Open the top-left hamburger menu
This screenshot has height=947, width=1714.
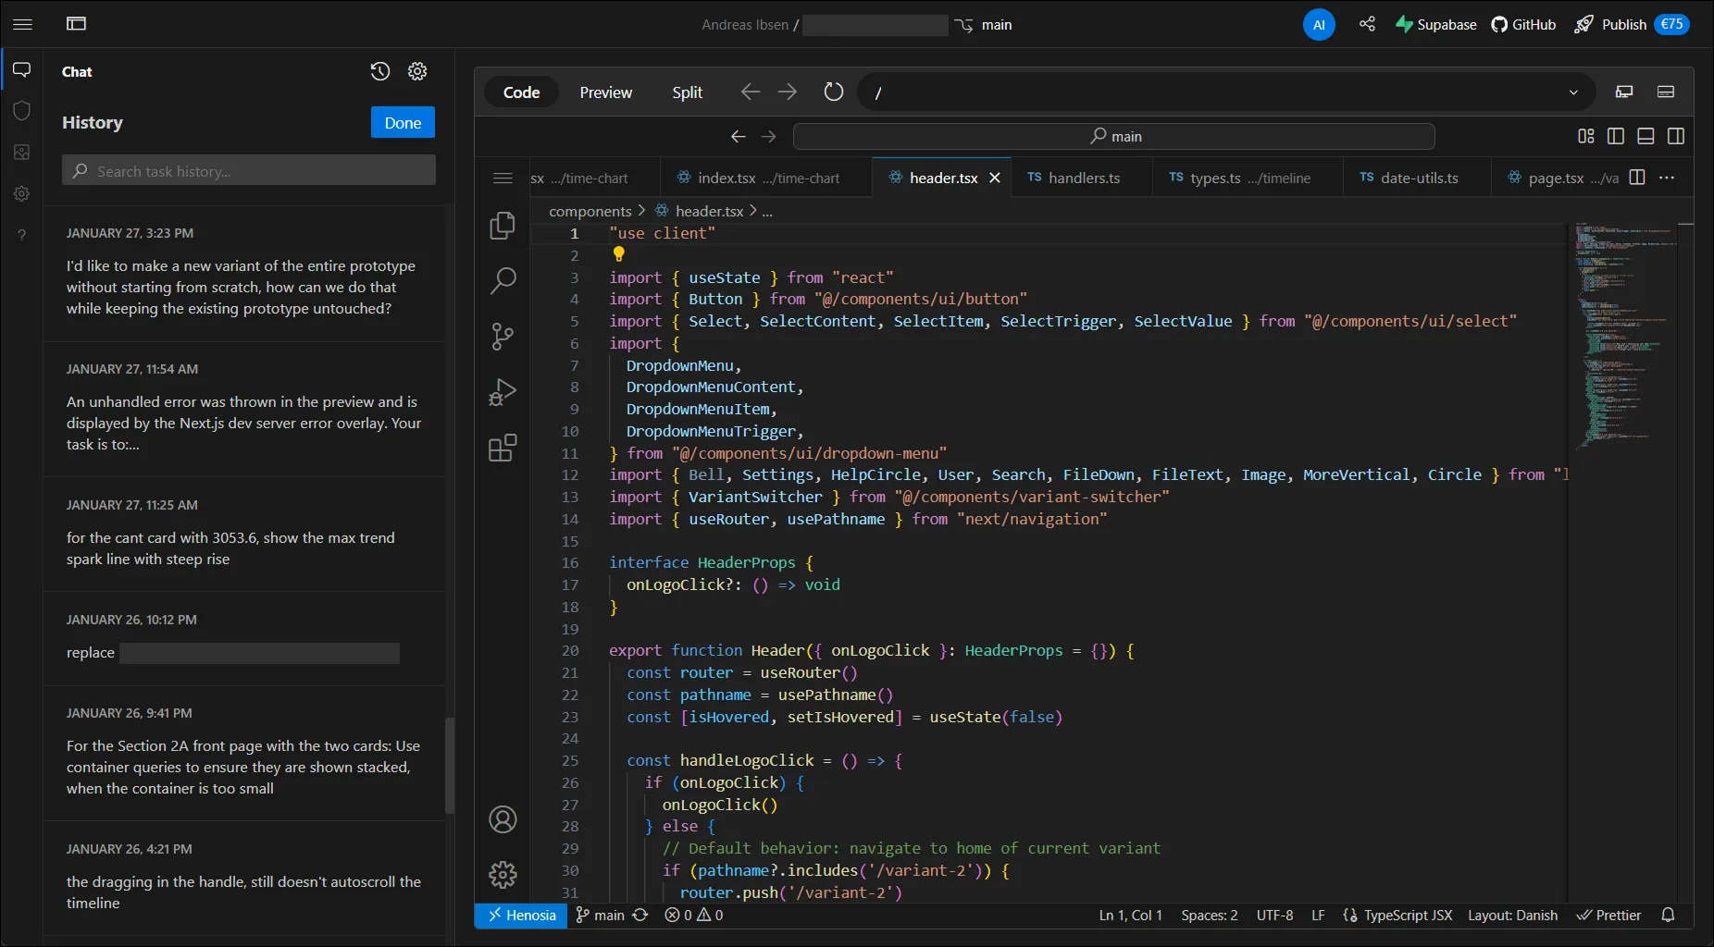coord(22,24)
